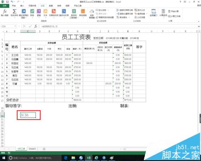Switch to the Review ribbon tab

tap(59, 6)
